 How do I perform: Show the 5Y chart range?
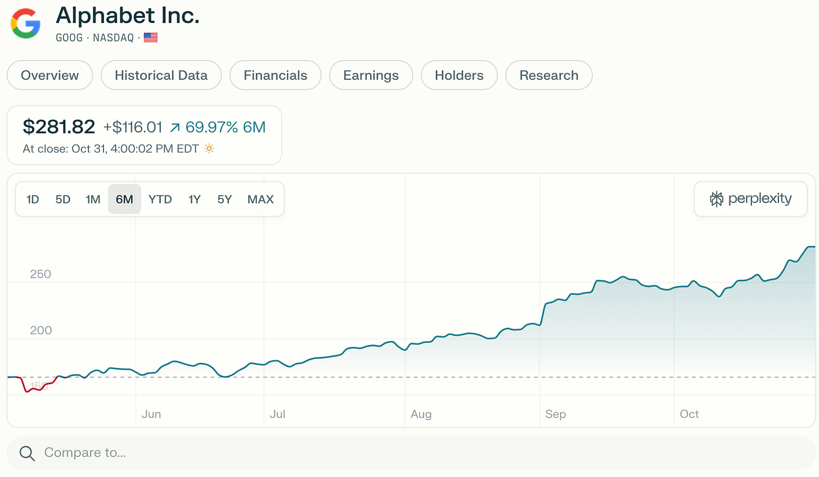(x=224, y=199)
